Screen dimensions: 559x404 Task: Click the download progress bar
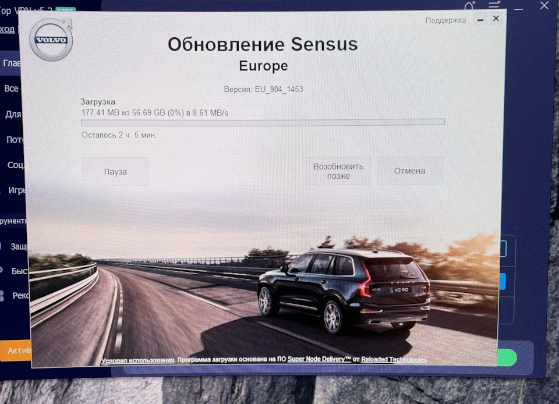pos(263,123)
